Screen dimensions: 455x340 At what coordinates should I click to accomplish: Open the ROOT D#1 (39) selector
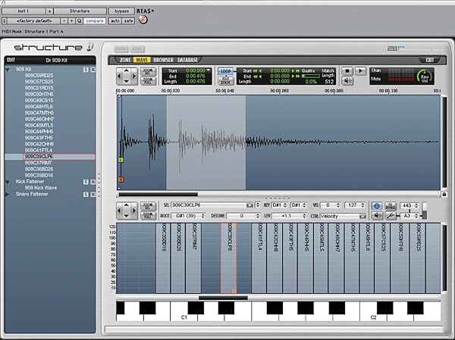(189, 216)
